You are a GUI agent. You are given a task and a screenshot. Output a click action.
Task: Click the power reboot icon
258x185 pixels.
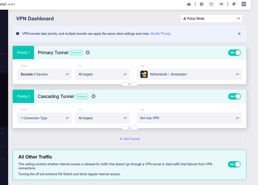[x=212, y=4]
